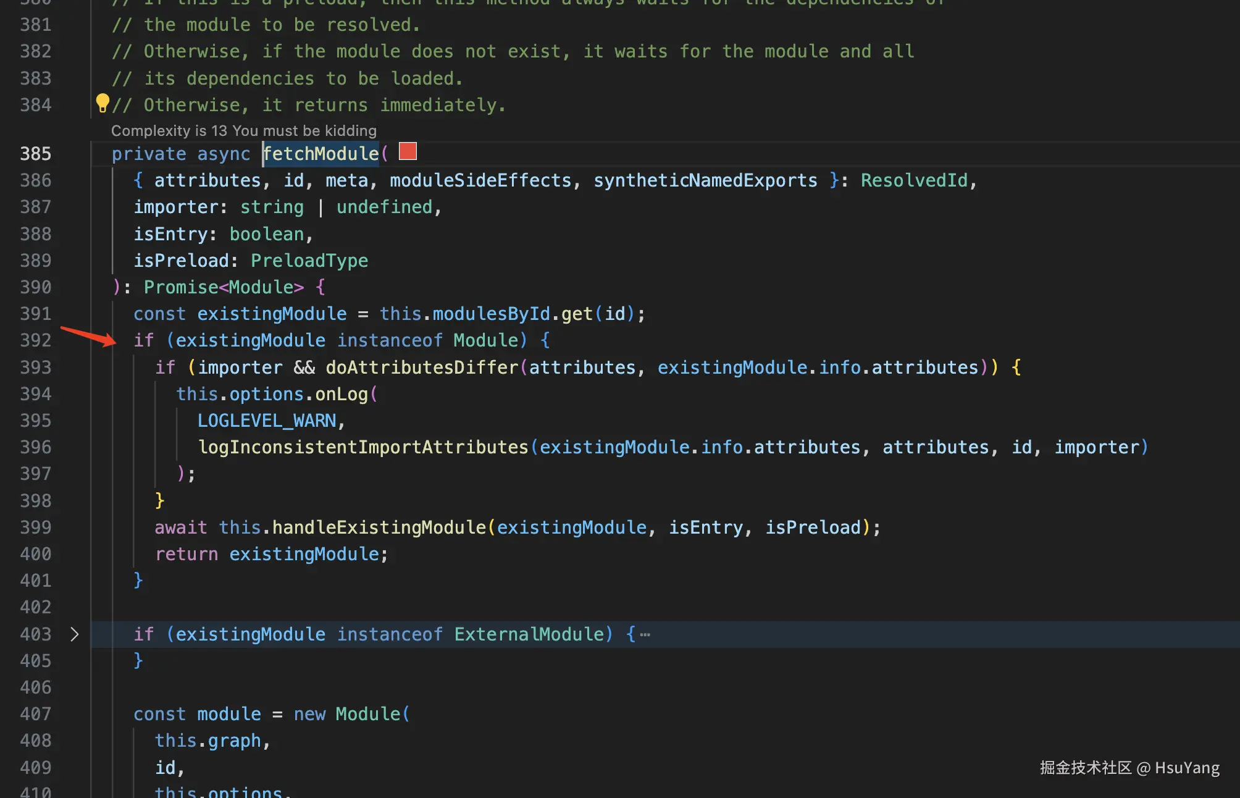Click the modulesById property on line 391

click(491, 314)
